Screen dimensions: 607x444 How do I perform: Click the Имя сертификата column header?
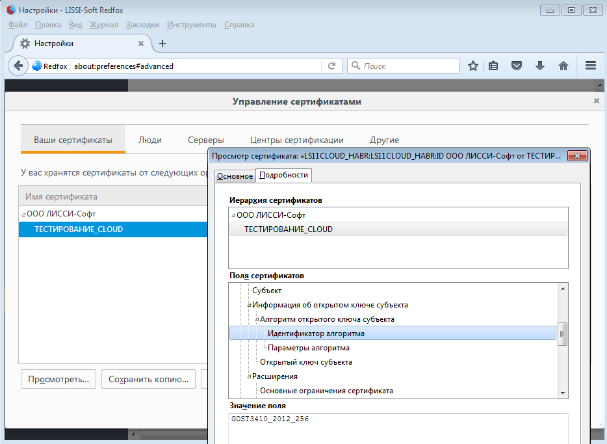click(x=113, y=196)
